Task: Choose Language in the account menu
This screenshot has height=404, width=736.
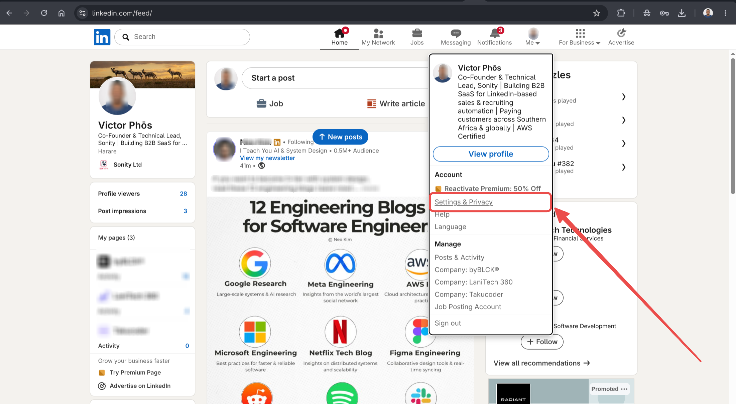Action: click(450, 227)
